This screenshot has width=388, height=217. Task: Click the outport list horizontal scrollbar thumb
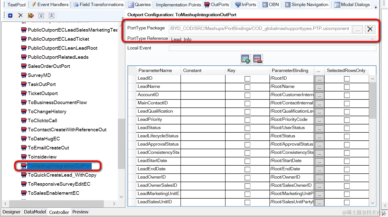coord(56,204)
